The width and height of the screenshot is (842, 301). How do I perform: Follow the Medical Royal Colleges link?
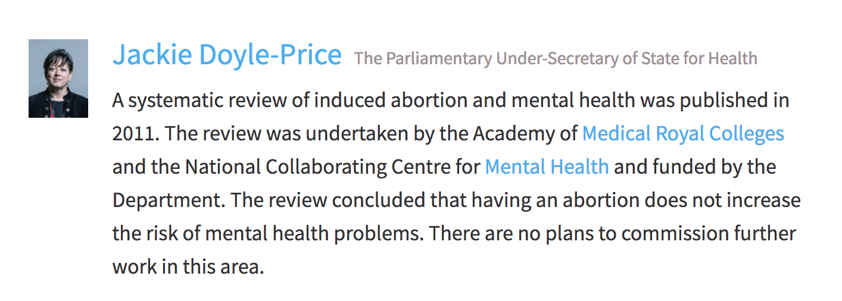[x=683, y=133]
